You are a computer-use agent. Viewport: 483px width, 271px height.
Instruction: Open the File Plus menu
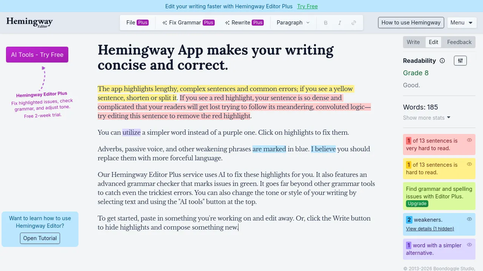pyautogui.click(x=137, y=23)
